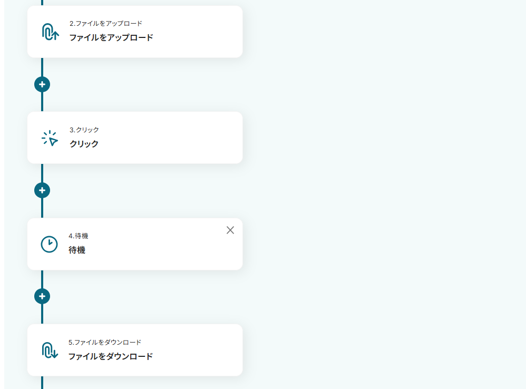The width and height of the screenshot is (526, 389).
Task: Select the click cursor icon on step 3
Action: (50, 138)
